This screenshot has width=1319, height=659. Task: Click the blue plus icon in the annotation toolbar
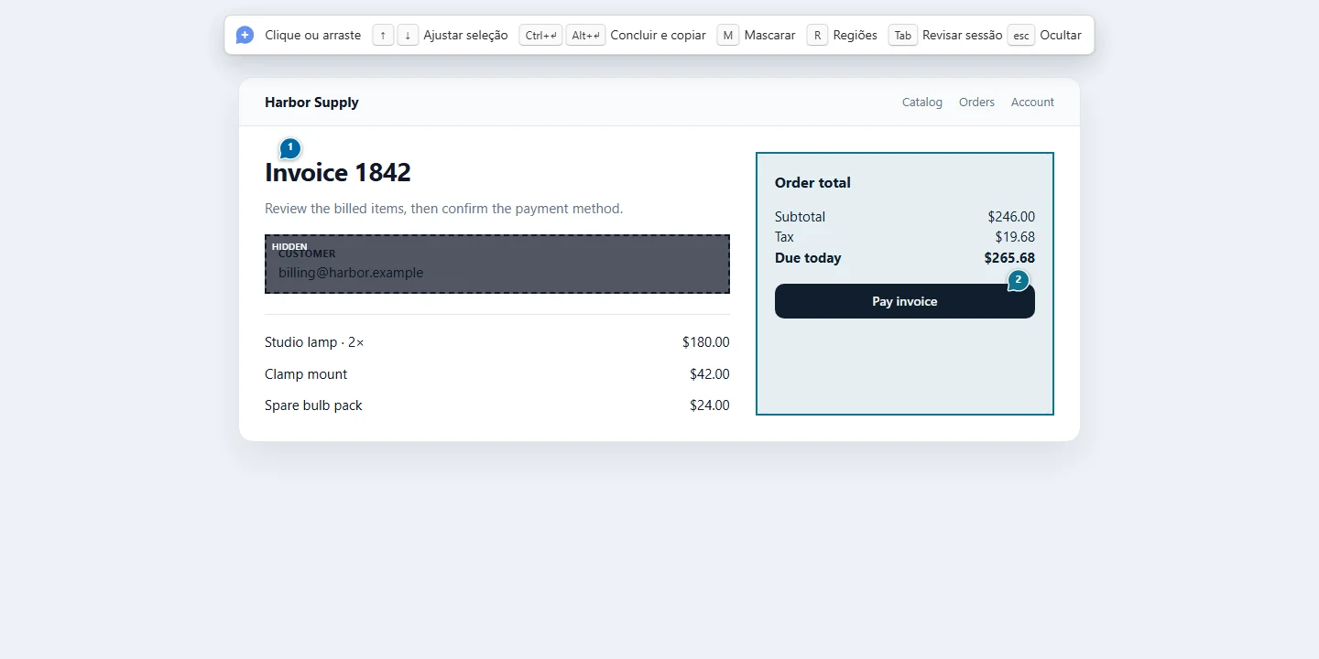245,35
